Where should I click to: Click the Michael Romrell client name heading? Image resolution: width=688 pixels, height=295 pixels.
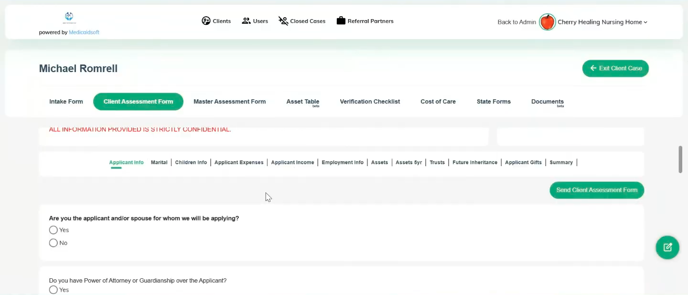[x=78, y=68]
